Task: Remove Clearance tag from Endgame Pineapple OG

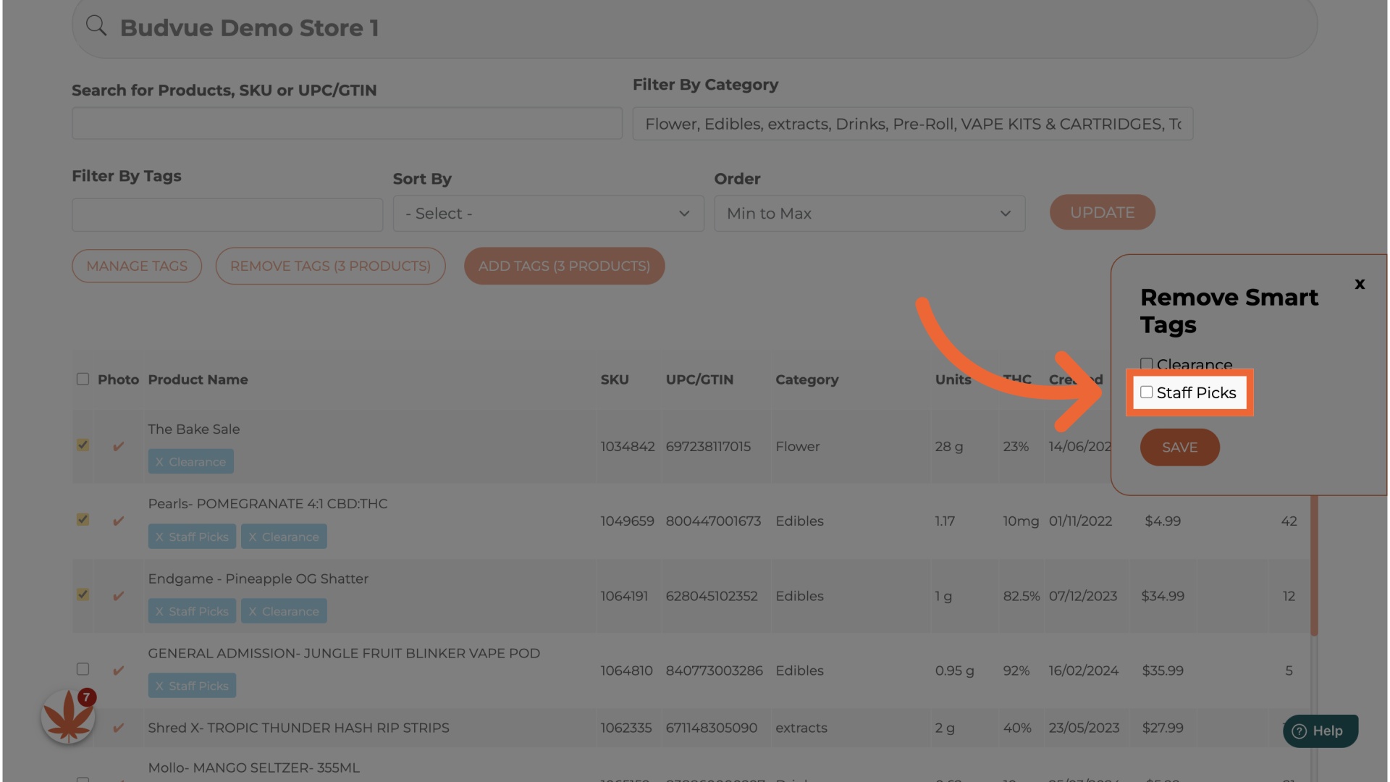Action: pos(253,612)
